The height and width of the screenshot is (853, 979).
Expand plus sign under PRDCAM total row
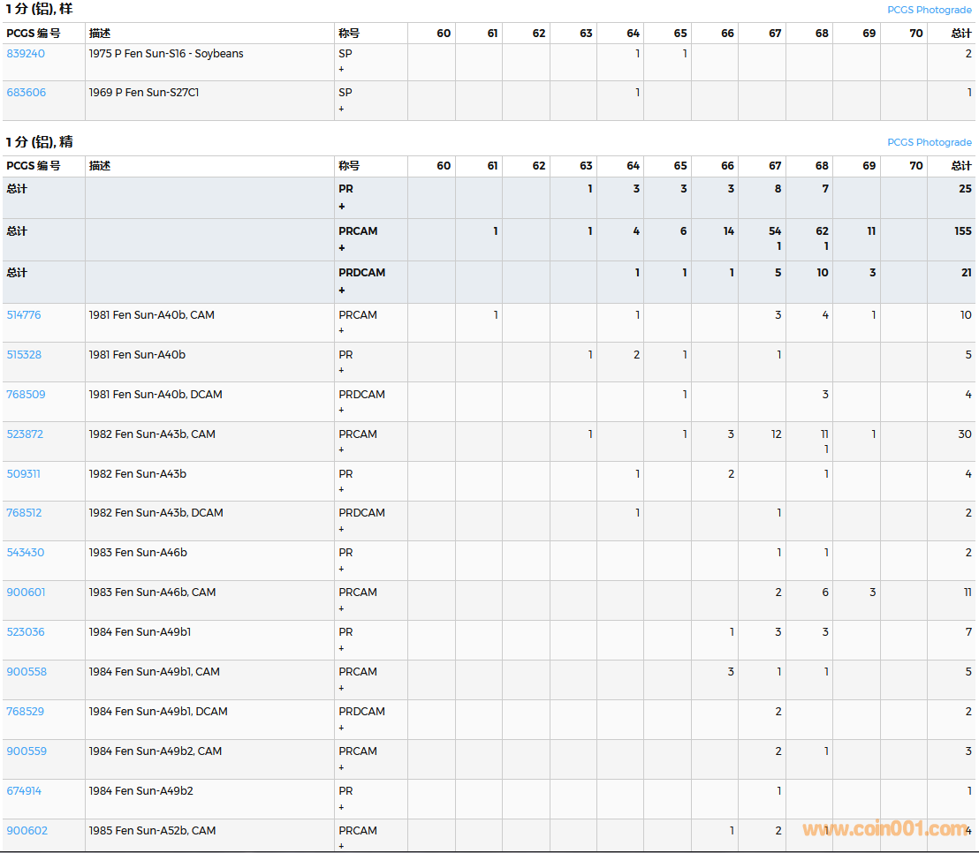click(x=342, y=291)
